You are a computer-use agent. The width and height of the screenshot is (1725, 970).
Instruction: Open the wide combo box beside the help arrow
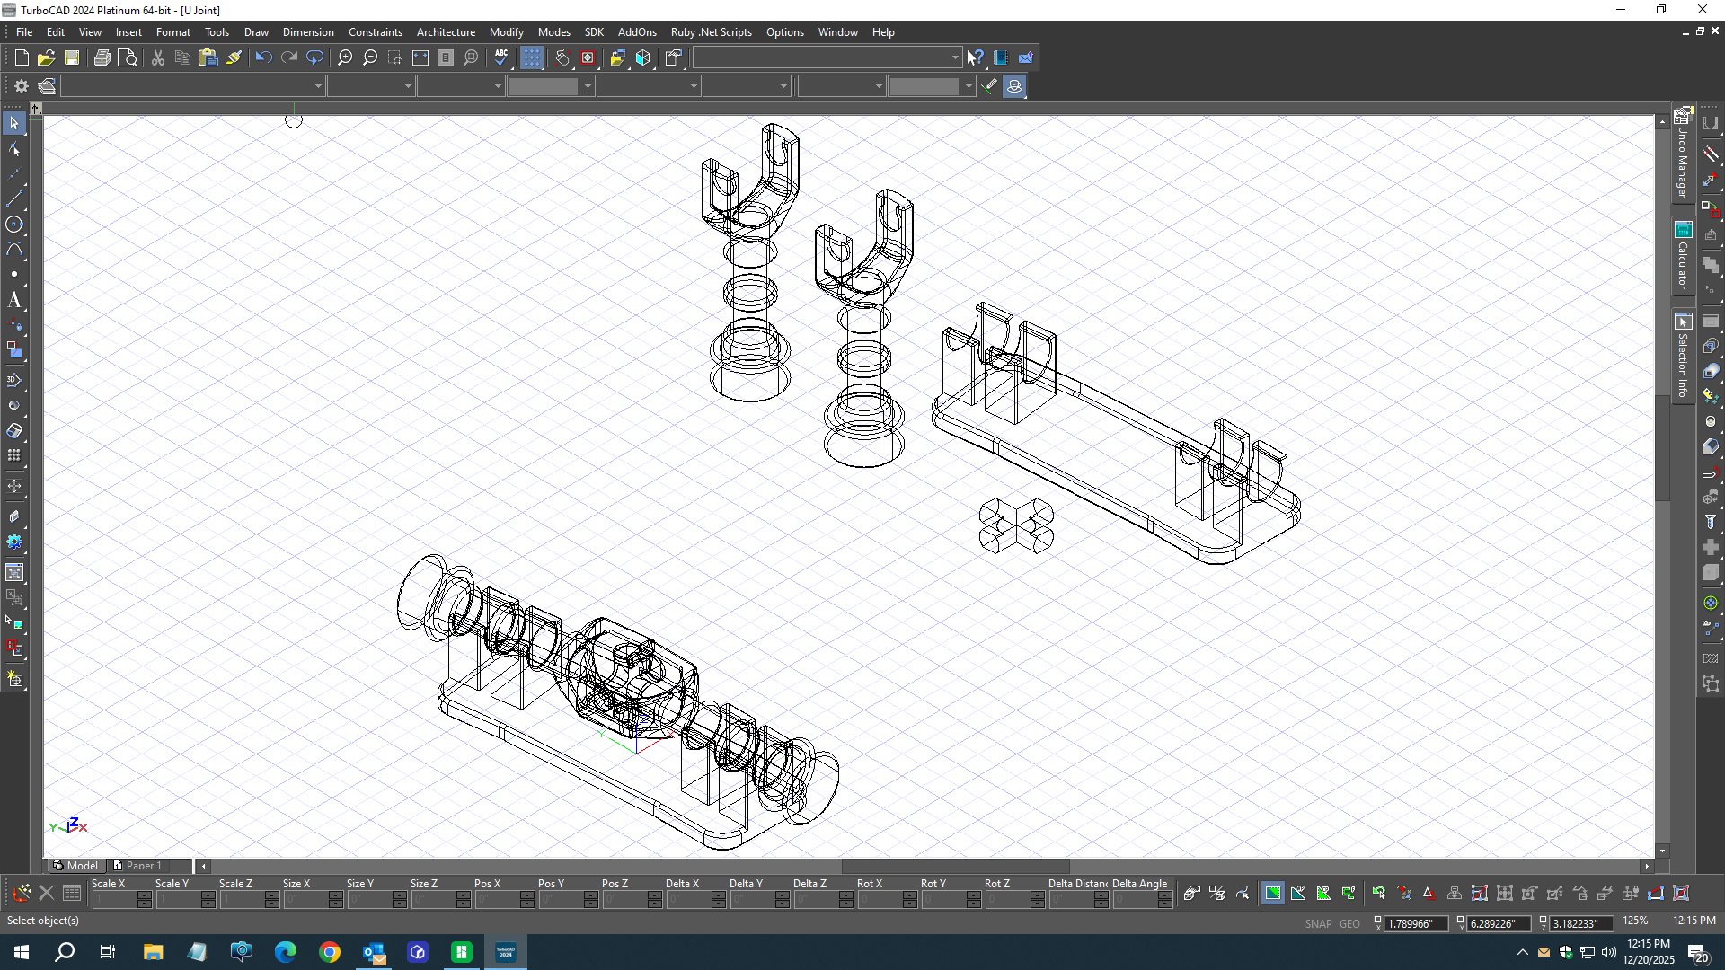[827, 58]
